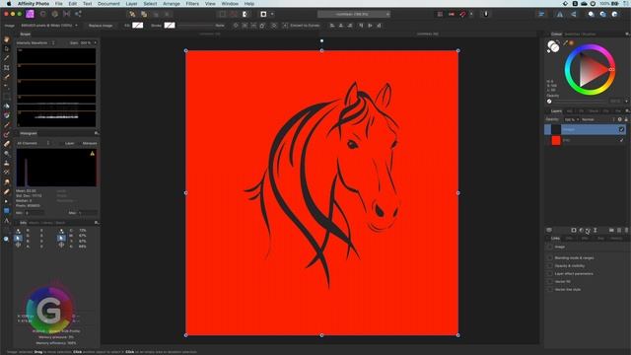Delete the layer using the trash icon
This screenshot has height=355, width=631.
626,230
